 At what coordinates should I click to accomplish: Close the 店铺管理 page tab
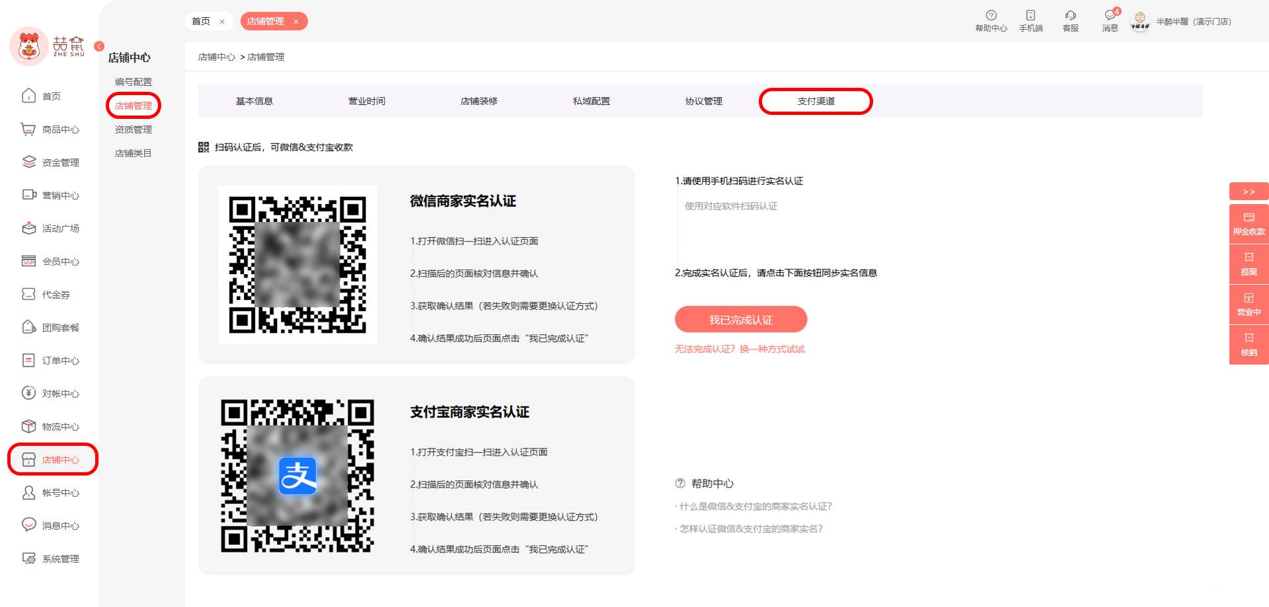pyautogui.click(x=296, y=22)
